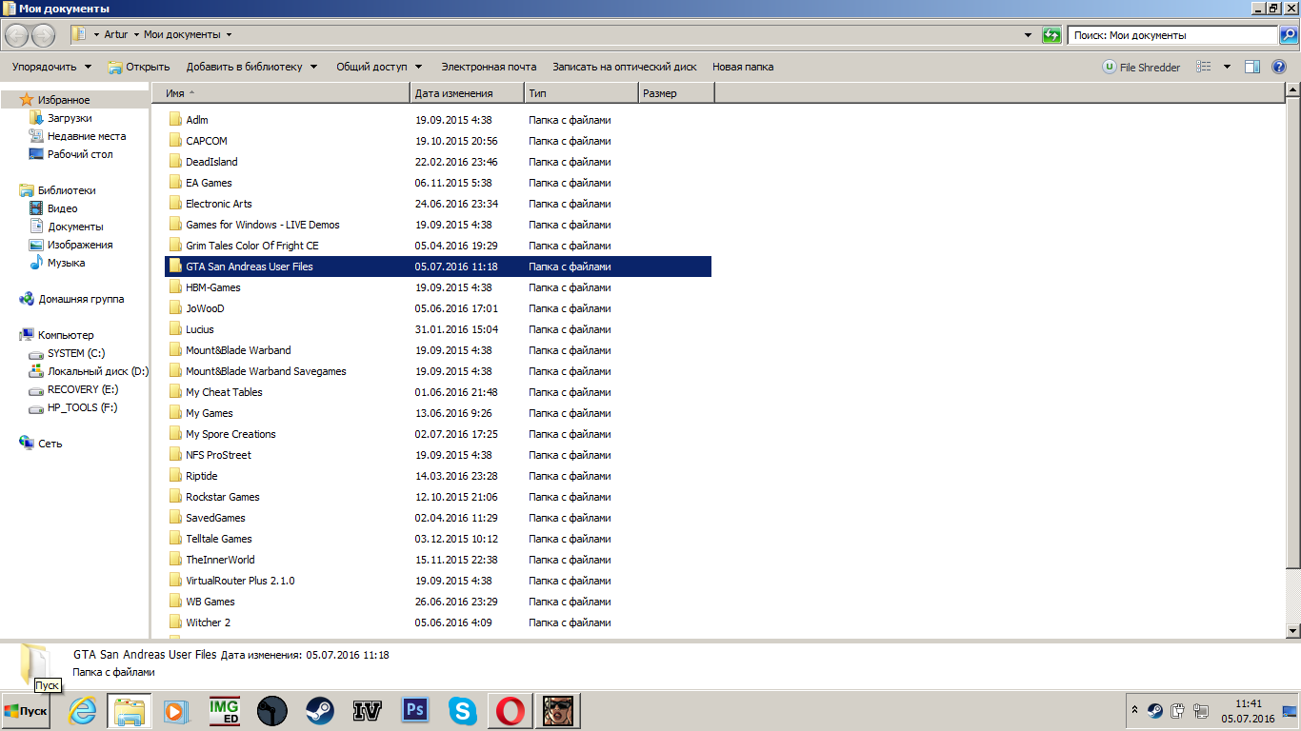Open Skype taskbar icon

(x=463, y=711)
